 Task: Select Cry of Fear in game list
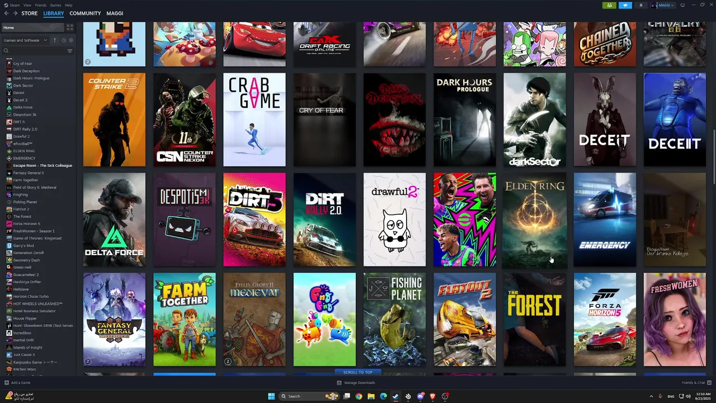(23, 64)
